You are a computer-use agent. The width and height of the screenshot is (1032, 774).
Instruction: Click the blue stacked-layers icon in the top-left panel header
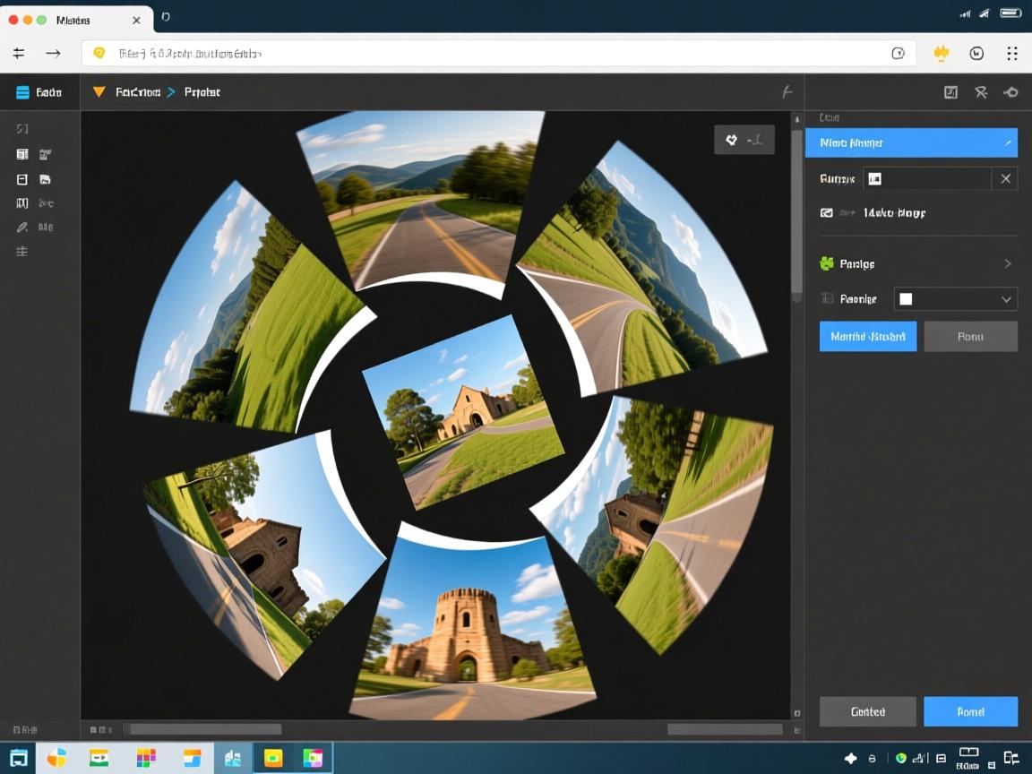[22, 92]
